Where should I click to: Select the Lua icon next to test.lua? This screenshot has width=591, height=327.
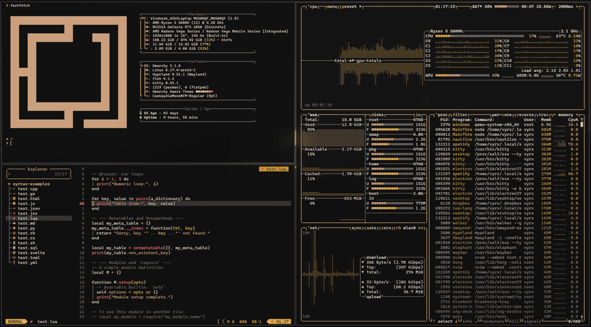[15, 218]
